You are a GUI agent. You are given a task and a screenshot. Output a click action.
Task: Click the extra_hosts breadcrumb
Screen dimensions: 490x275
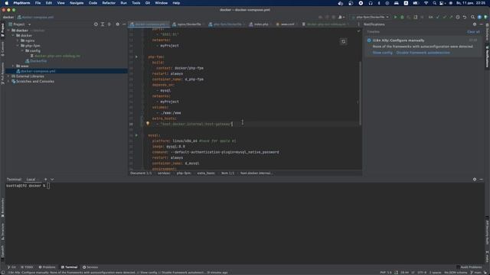tap(206, 173)
